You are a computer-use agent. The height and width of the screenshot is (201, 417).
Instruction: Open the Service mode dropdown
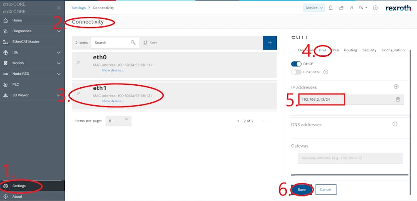[x=314, y=8]
